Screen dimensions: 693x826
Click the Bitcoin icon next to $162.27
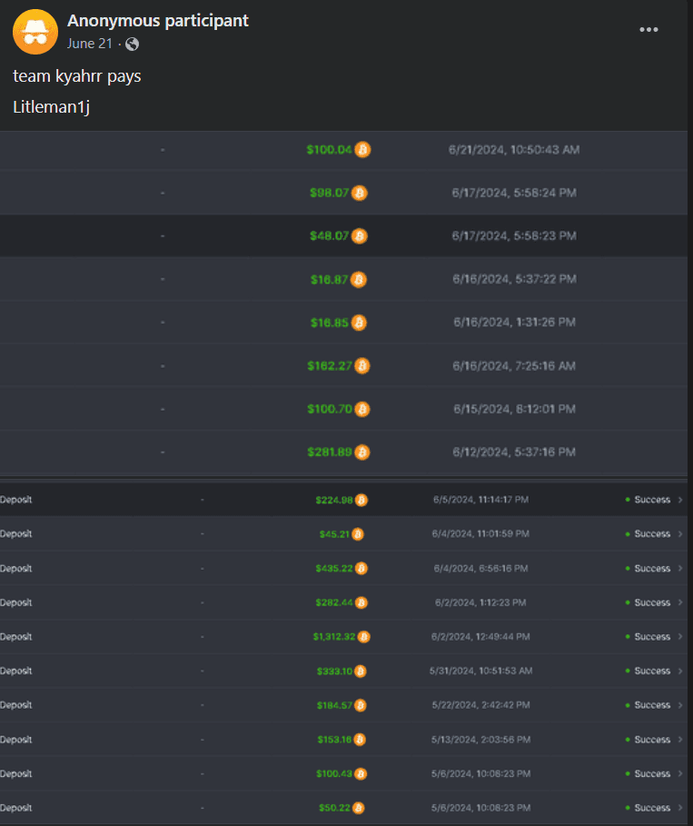coord(362,366)
